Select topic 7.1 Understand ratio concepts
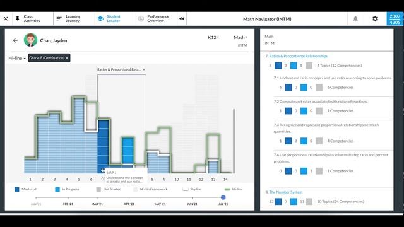 333,78
